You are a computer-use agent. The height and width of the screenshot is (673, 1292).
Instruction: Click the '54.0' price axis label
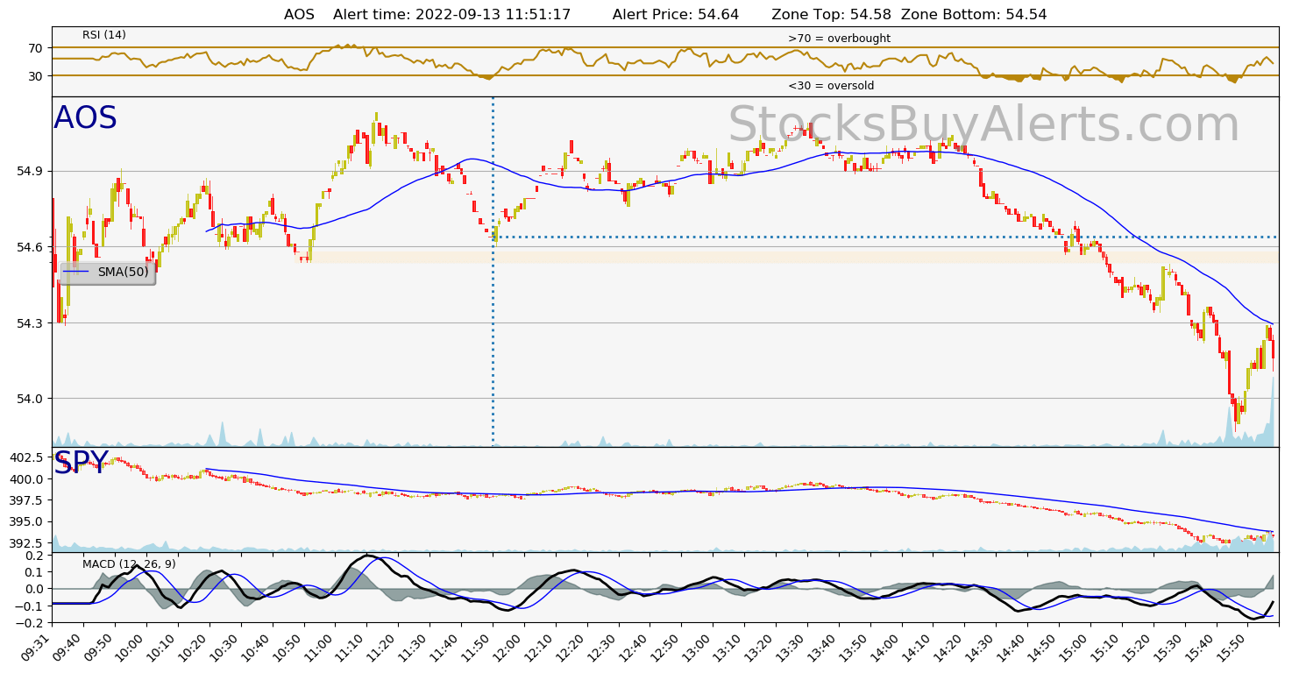coord(32,399)
